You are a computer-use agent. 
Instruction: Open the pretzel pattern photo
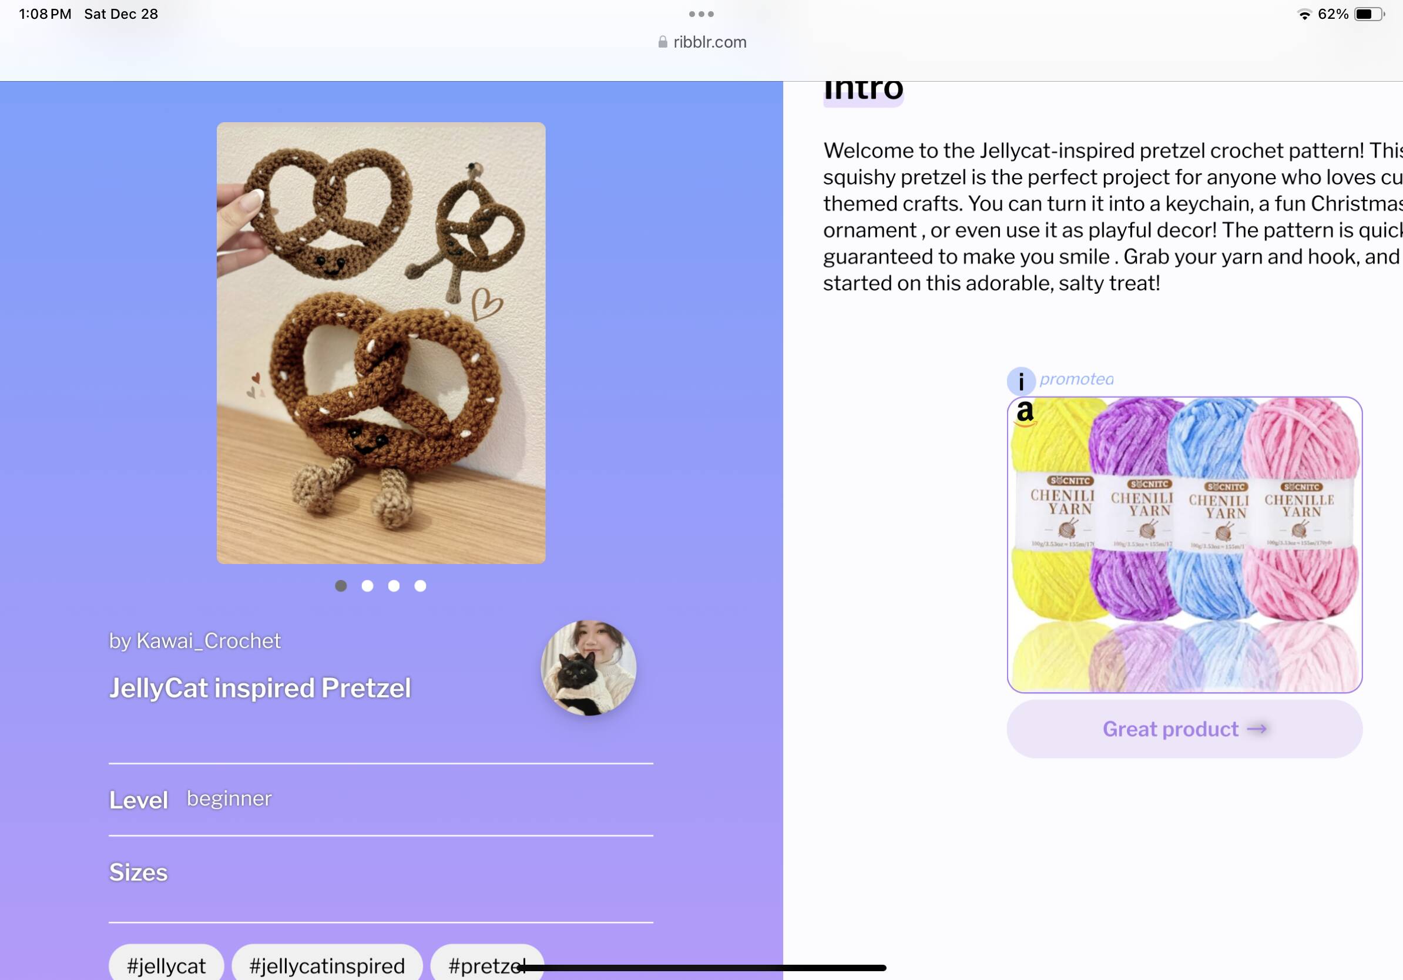click(381, 343)
